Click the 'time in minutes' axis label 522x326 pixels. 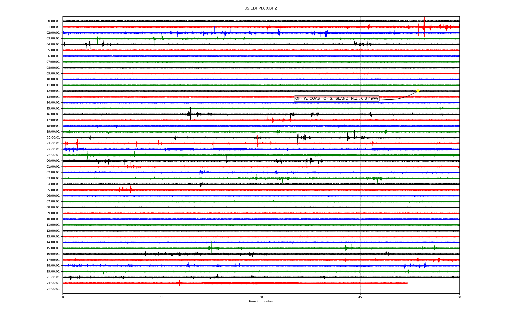(261, 302)
